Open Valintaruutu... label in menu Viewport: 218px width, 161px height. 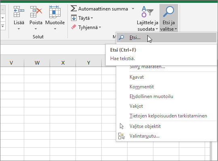click(x=145, y=136)
